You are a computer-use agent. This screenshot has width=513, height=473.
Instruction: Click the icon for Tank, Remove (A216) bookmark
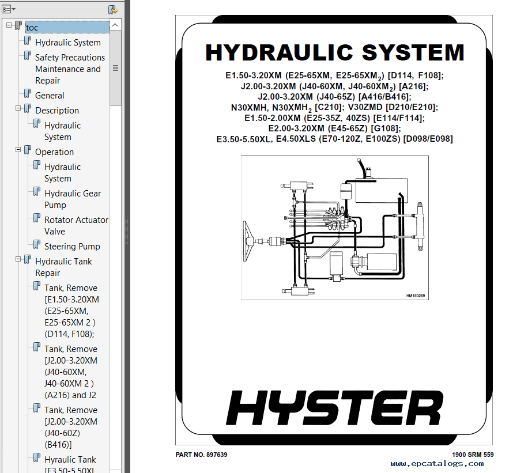[37, 347]
